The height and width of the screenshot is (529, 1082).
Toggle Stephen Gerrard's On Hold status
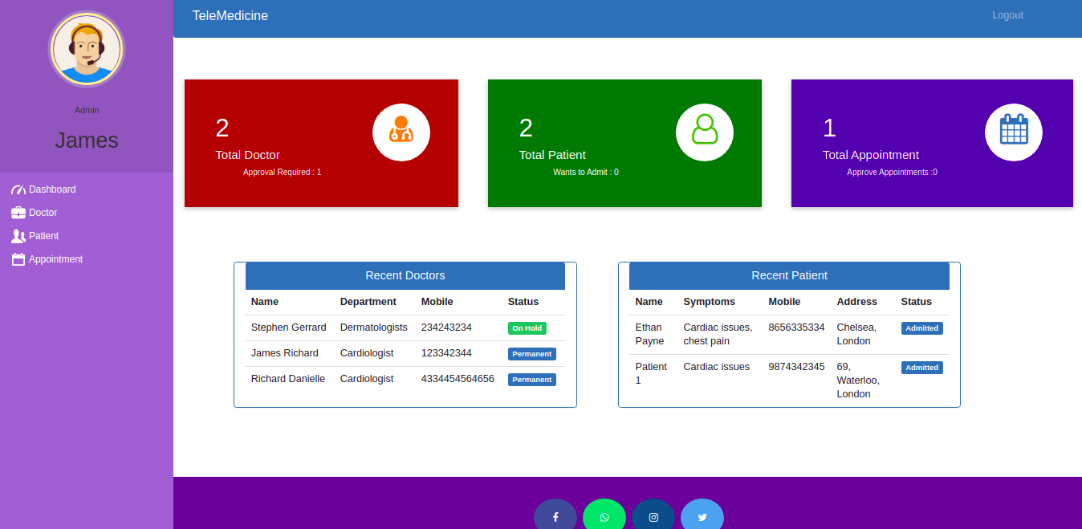coord(527,328)
